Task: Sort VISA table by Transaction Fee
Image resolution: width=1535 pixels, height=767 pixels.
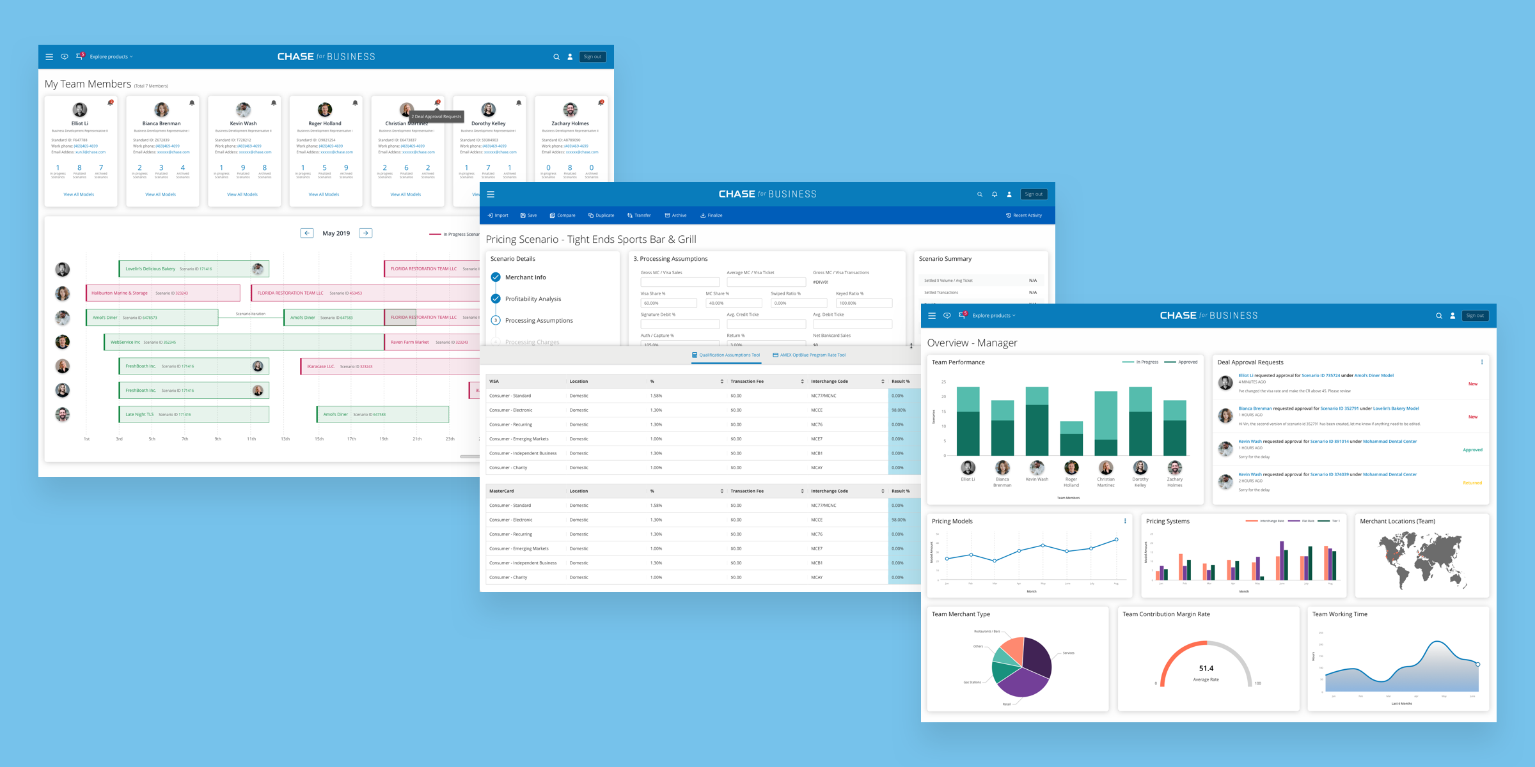Action: pos(802,382)
